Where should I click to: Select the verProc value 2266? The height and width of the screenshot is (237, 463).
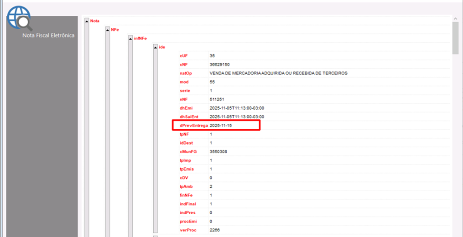click(214, 230)
